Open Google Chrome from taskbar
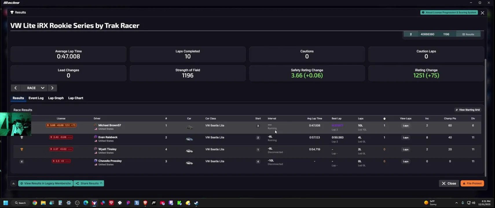Image resolution: width=495 pixels, height=208 pixels. [x=35, y=203]
